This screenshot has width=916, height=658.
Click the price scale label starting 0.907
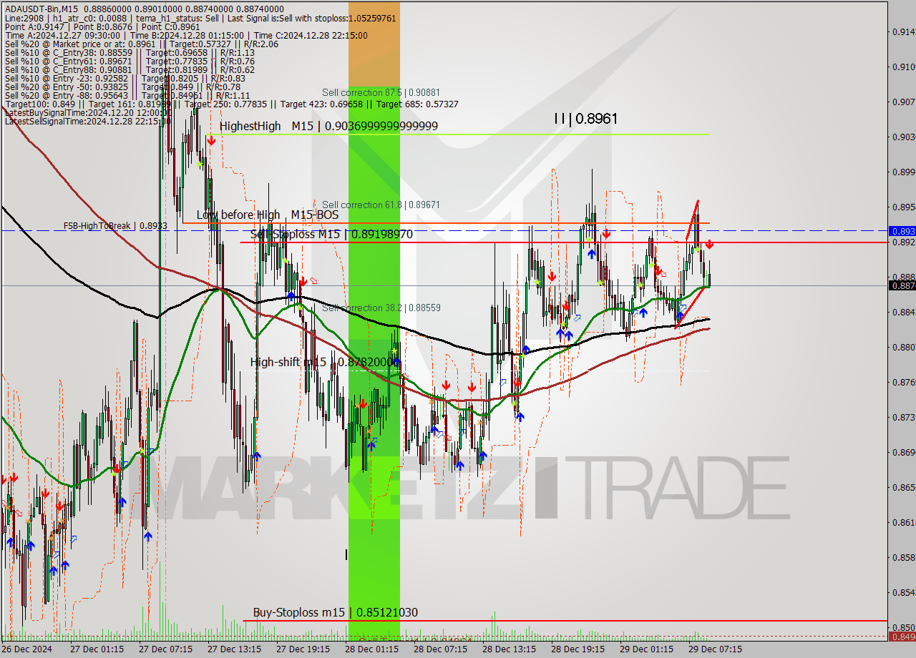[x=903, y=102]
